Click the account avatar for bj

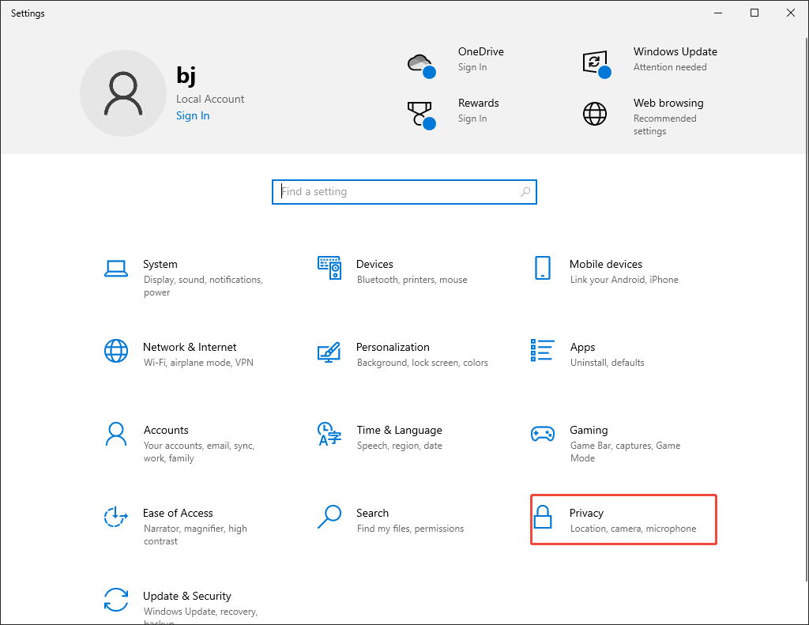point(123,92)
